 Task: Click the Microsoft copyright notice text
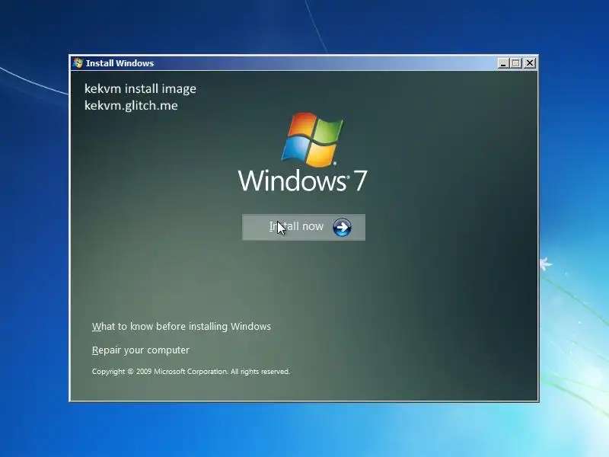[x=191, y=372]
